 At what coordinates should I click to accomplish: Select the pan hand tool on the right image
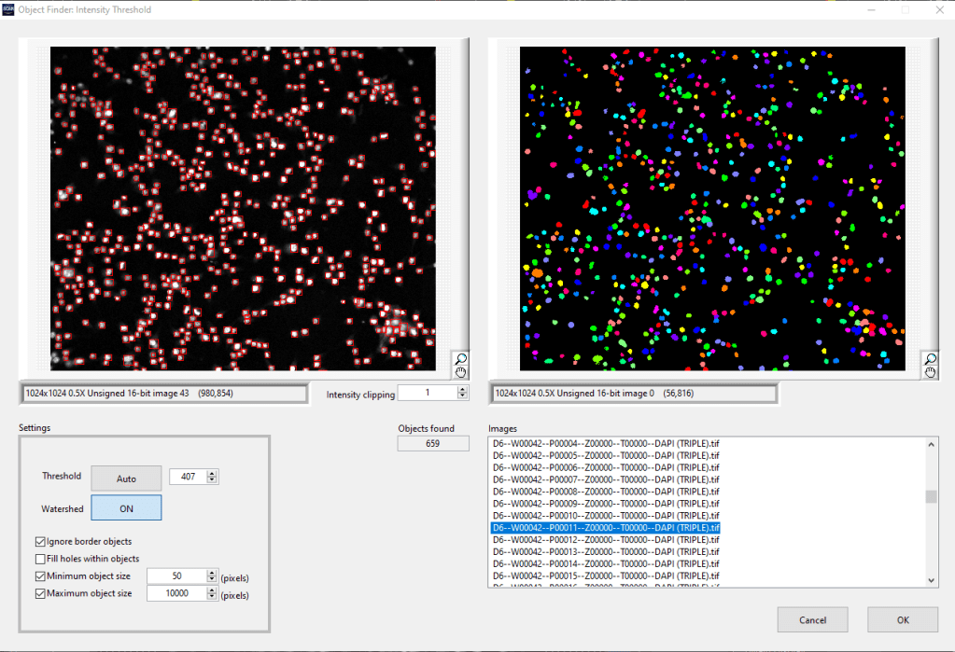[x=929, y=372]
